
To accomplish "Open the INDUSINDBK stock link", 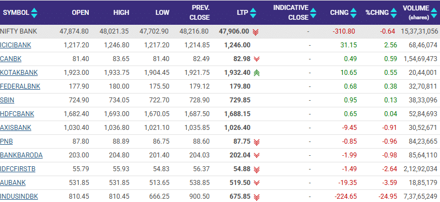I will point(19,196).
